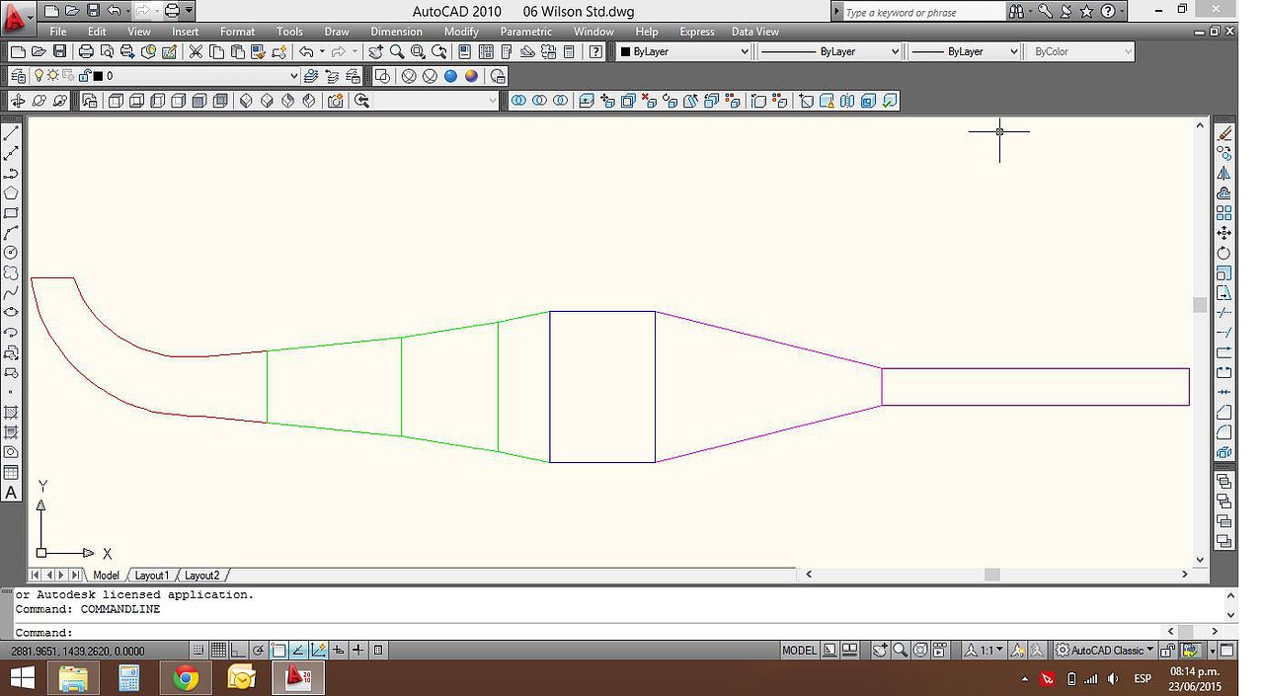Select the Polygon tool in Draw toolbar
1264x696 pixels.
pos(11,193)
